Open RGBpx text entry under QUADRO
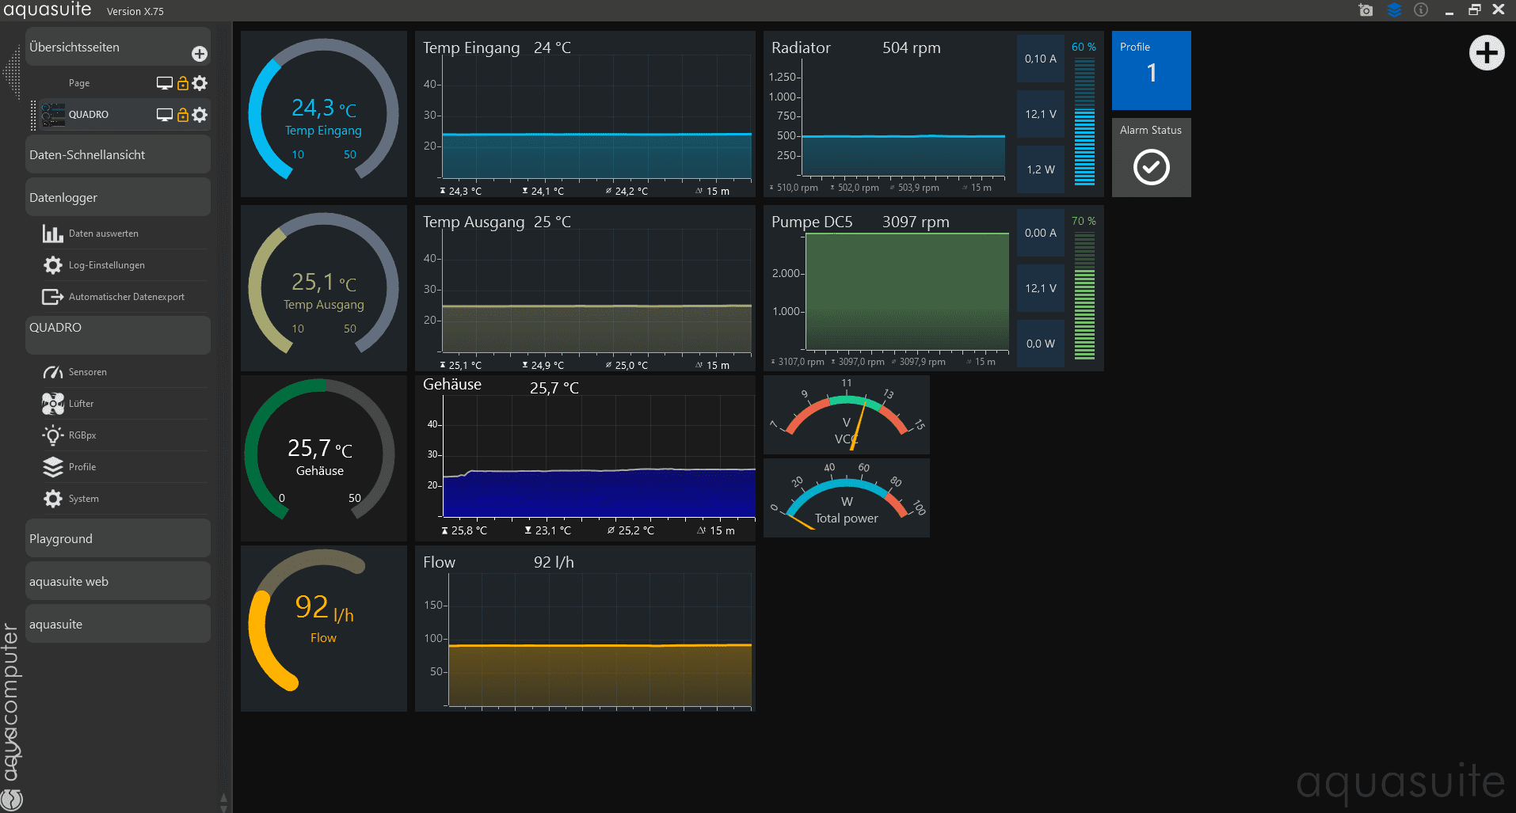 (x=82, y=435)
